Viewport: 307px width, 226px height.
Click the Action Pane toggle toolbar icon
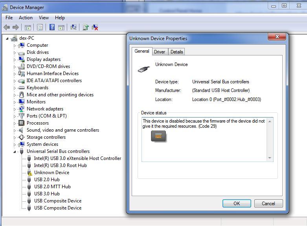[x=61, y=28]
